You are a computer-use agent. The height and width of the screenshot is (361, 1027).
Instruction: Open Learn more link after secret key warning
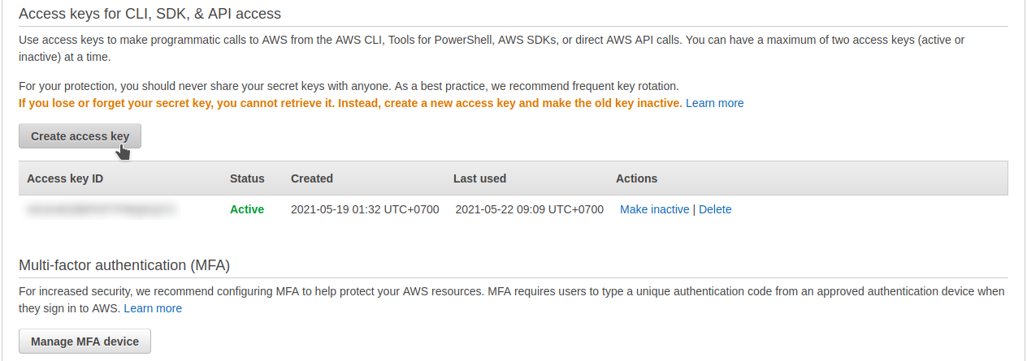pyautogui.click(x=714, y=103)
